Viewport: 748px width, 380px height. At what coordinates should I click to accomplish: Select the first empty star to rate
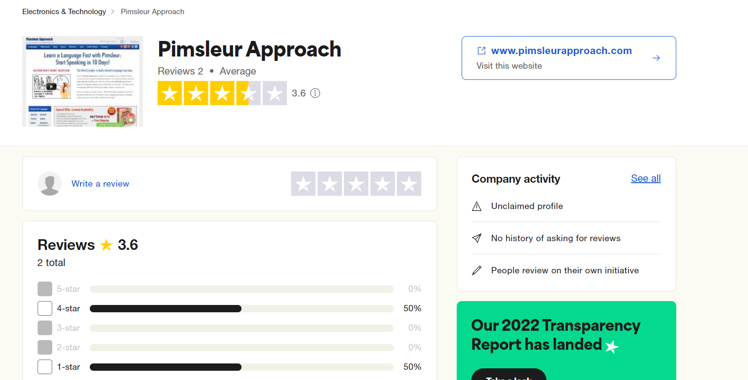click(303, 184)
